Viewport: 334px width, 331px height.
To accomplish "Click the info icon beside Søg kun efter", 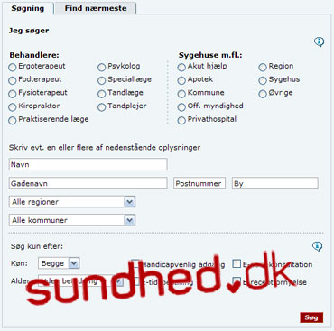I will point(317,246).
